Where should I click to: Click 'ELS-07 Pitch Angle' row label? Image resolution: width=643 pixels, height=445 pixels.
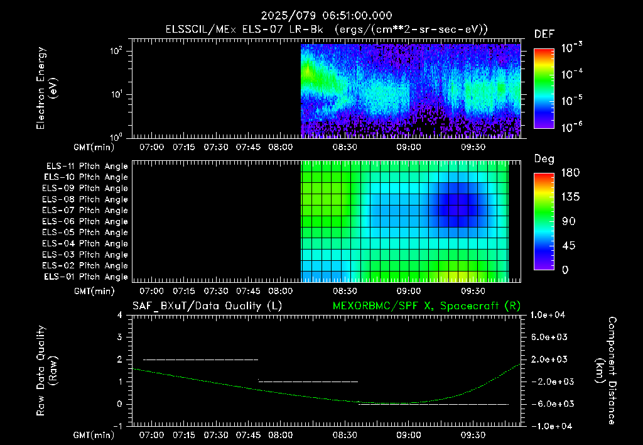pyautogui.click(x=85, y=210)
